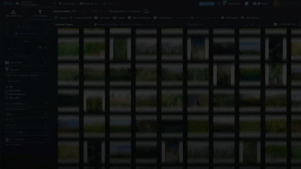Open the Directories panel tab icon

tap(13, 12)
